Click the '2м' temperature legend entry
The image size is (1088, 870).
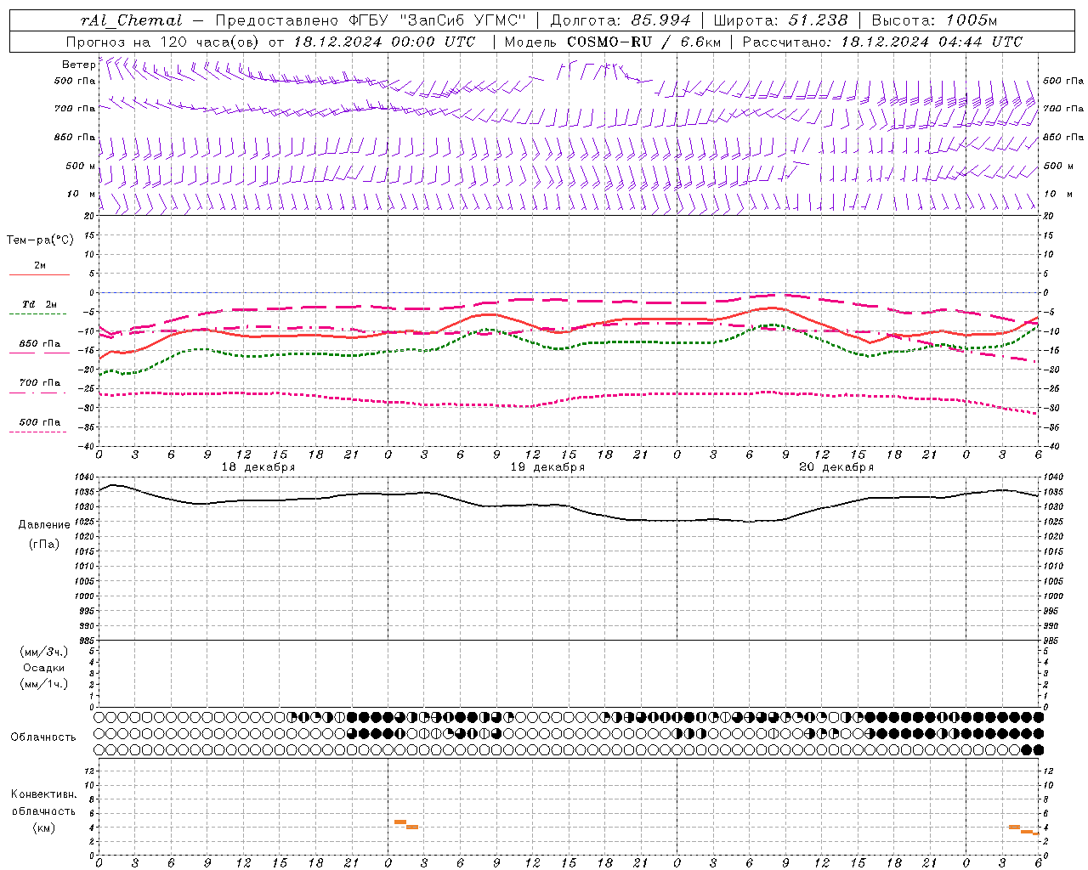point(40,266)
